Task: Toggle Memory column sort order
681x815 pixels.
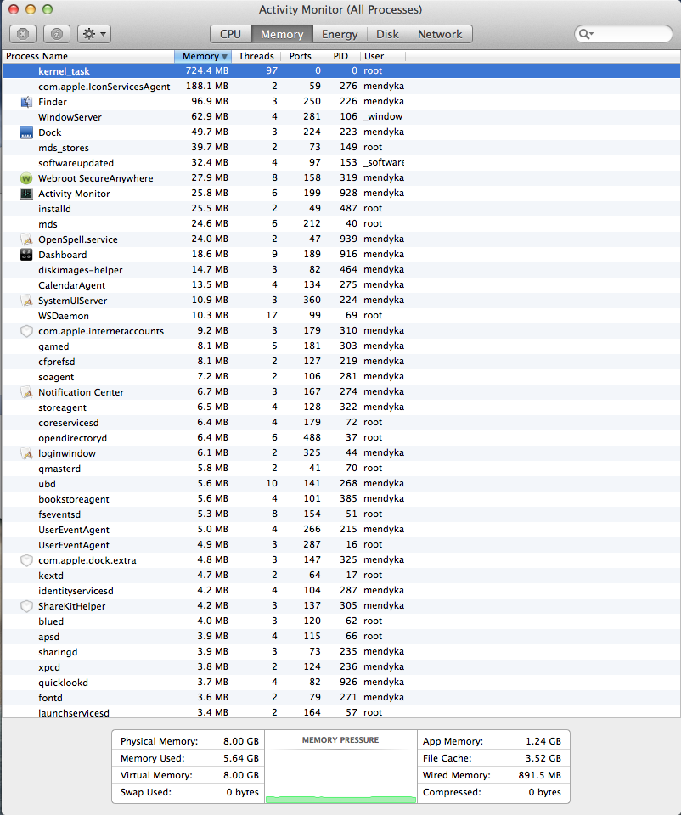Action: 205,56
